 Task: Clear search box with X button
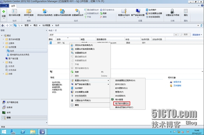tap(176, 35)
